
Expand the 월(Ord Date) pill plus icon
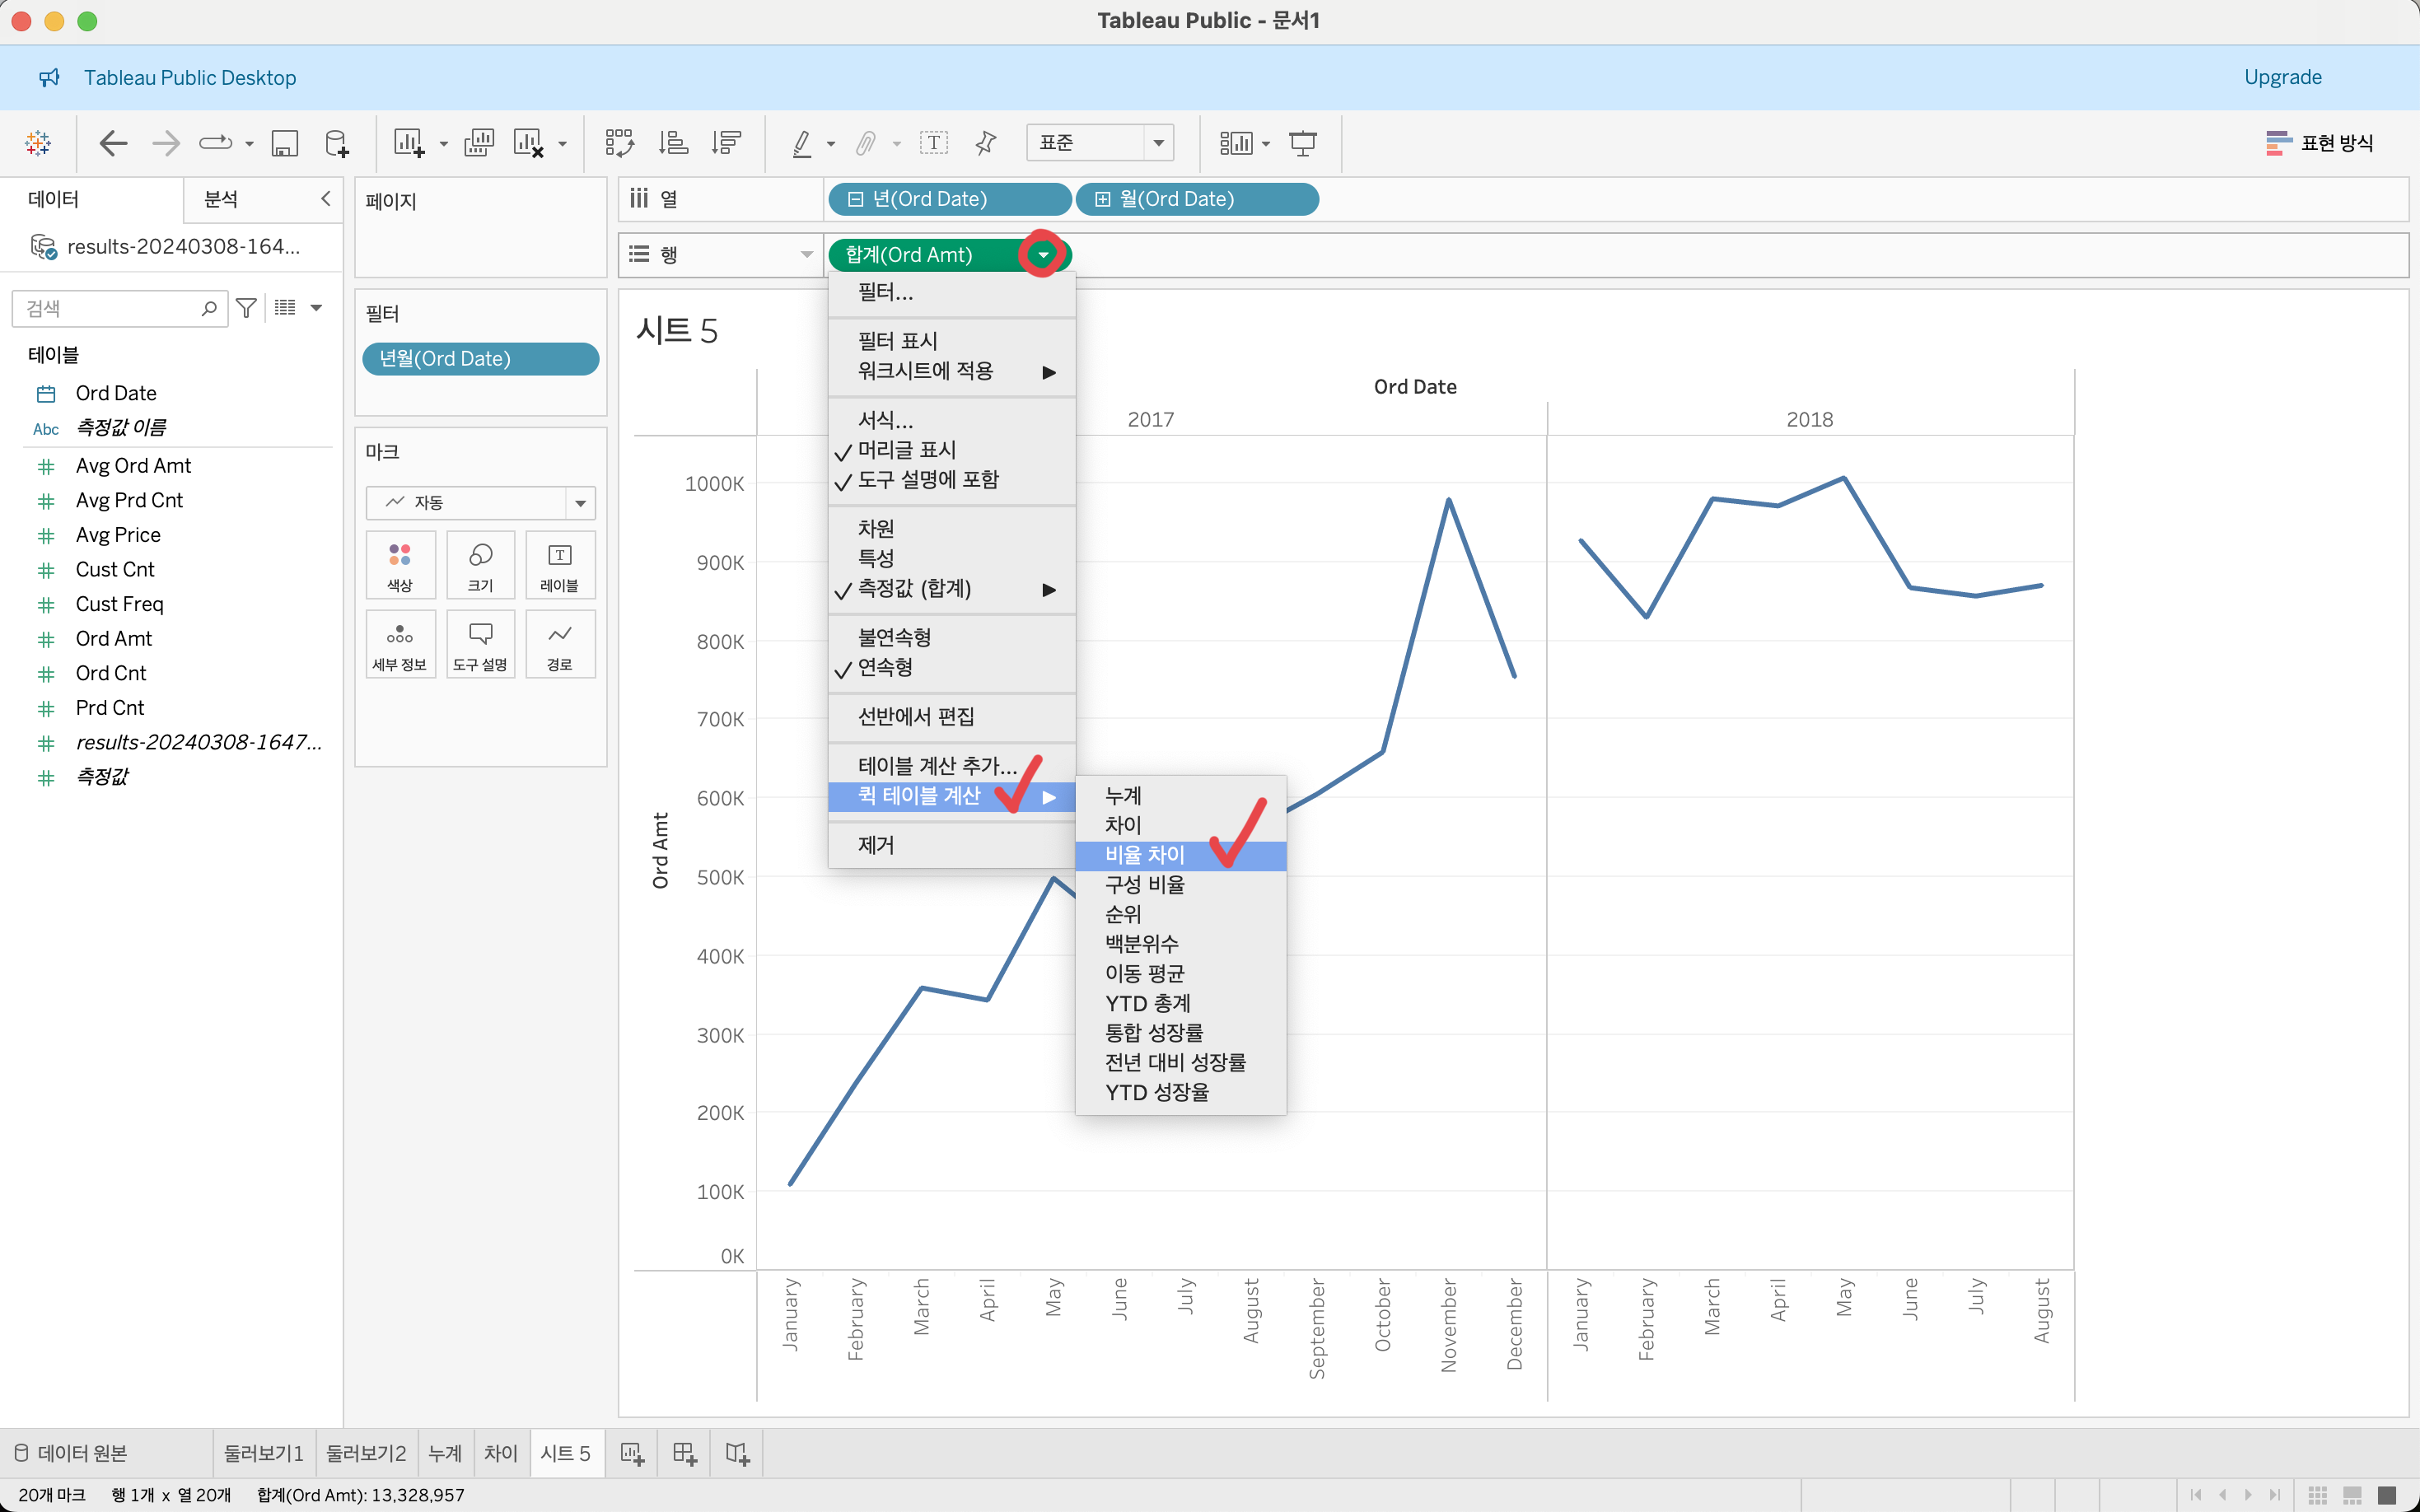(x=1102, y=199)
